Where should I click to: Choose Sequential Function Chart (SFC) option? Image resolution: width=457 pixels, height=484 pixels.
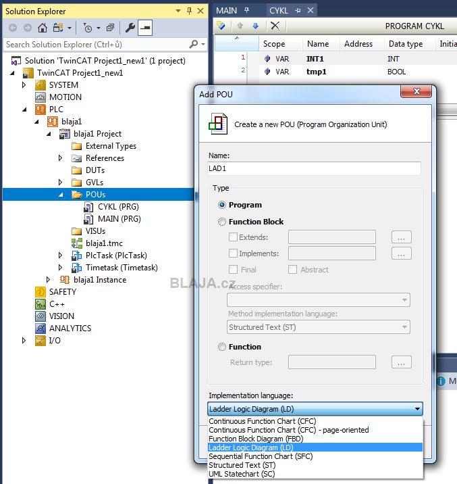click(x=315, y=456)
